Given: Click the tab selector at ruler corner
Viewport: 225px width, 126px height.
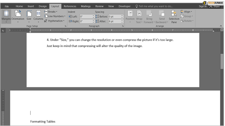Looking at the screenshot, I should [x=3, y=30].
